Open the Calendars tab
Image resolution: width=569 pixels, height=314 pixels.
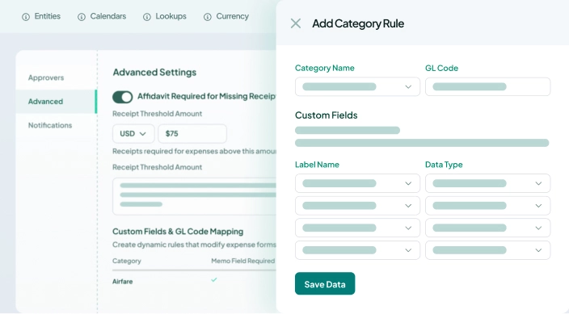[x=107, y=16]
